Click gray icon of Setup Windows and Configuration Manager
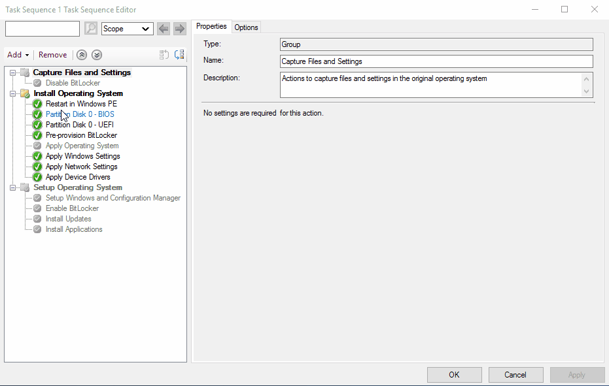 click(x=37, y=198)
